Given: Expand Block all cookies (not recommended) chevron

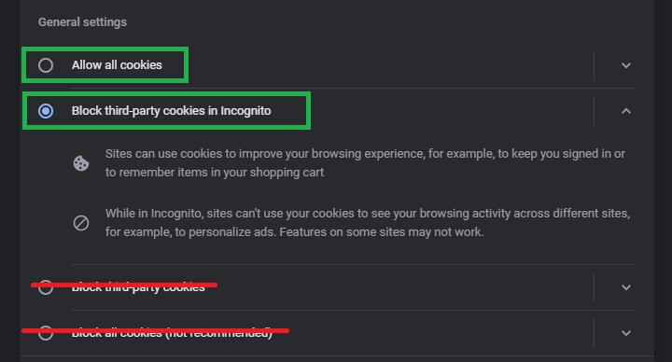Looking at the screenshot, I should pos(626,333).
